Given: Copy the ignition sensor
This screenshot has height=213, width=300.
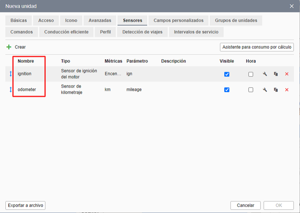Looking at the screenshot, I should 276,74.
